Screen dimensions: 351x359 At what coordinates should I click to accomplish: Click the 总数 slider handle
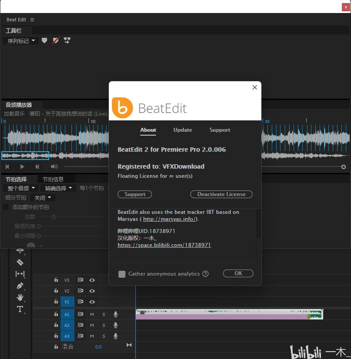pyautogui.click(x=54, y=217)
